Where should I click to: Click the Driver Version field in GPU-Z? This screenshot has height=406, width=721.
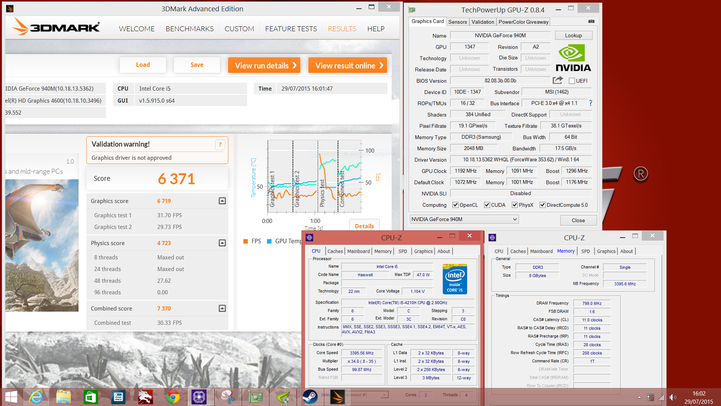[x=521, y=159]
